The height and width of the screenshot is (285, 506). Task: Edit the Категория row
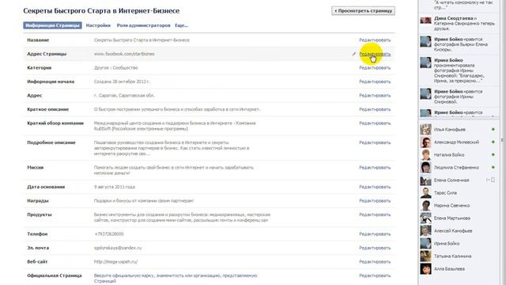375,68
